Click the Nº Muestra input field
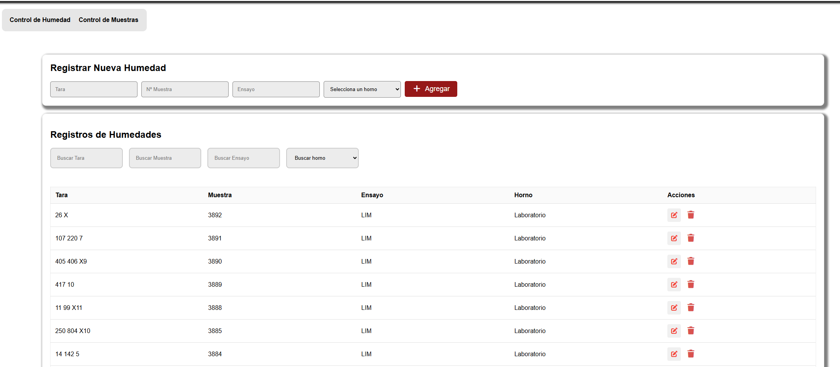Image resolution: width=840 pixels, height=367 pixels. pyautogui.click(x=185, y=89)
